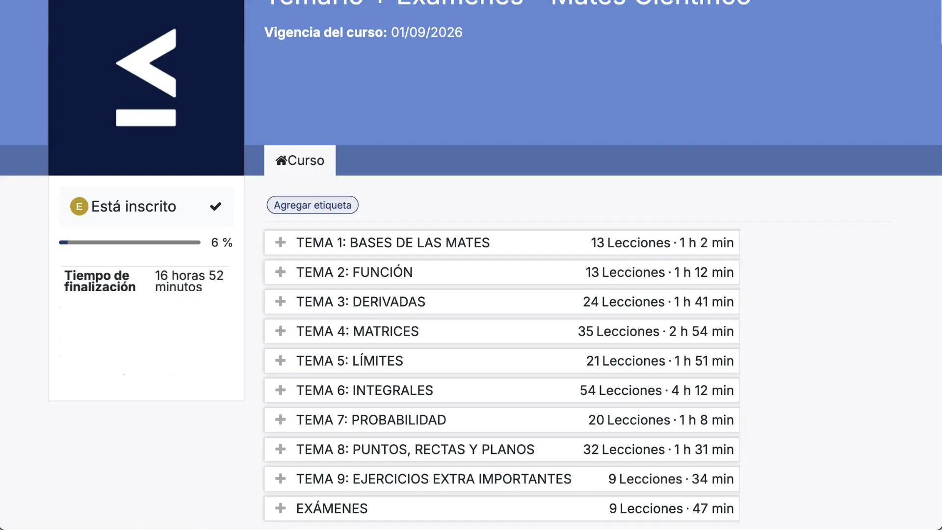Image resolution: width=942 pixels, height=530 pixels.
Task: Click the Agregar etiqueta button
Action: click(x=313, y=205)
